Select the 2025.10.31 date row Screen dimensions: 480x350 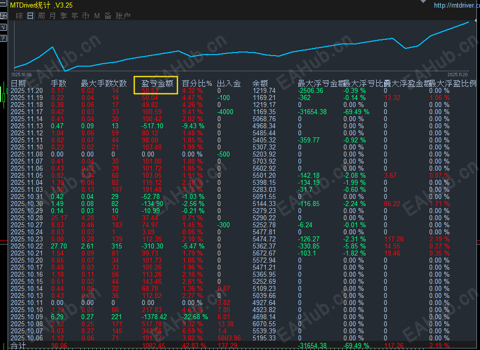(27, 196)
